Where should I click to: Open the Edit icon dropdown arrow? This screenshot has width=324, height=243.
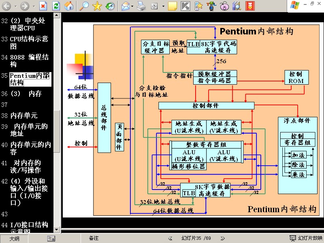pyautogui.click(x=163, y=6)
